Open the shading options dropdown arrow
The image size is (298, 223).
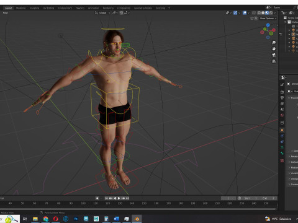[x=275, y=13]
